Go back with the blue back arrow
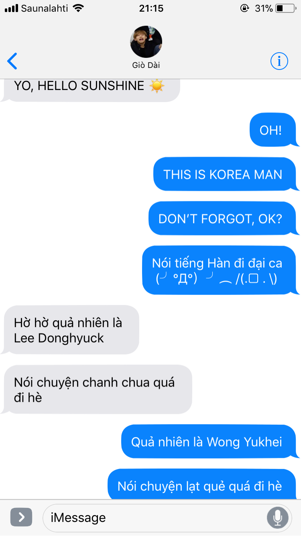 pos(12,61)
